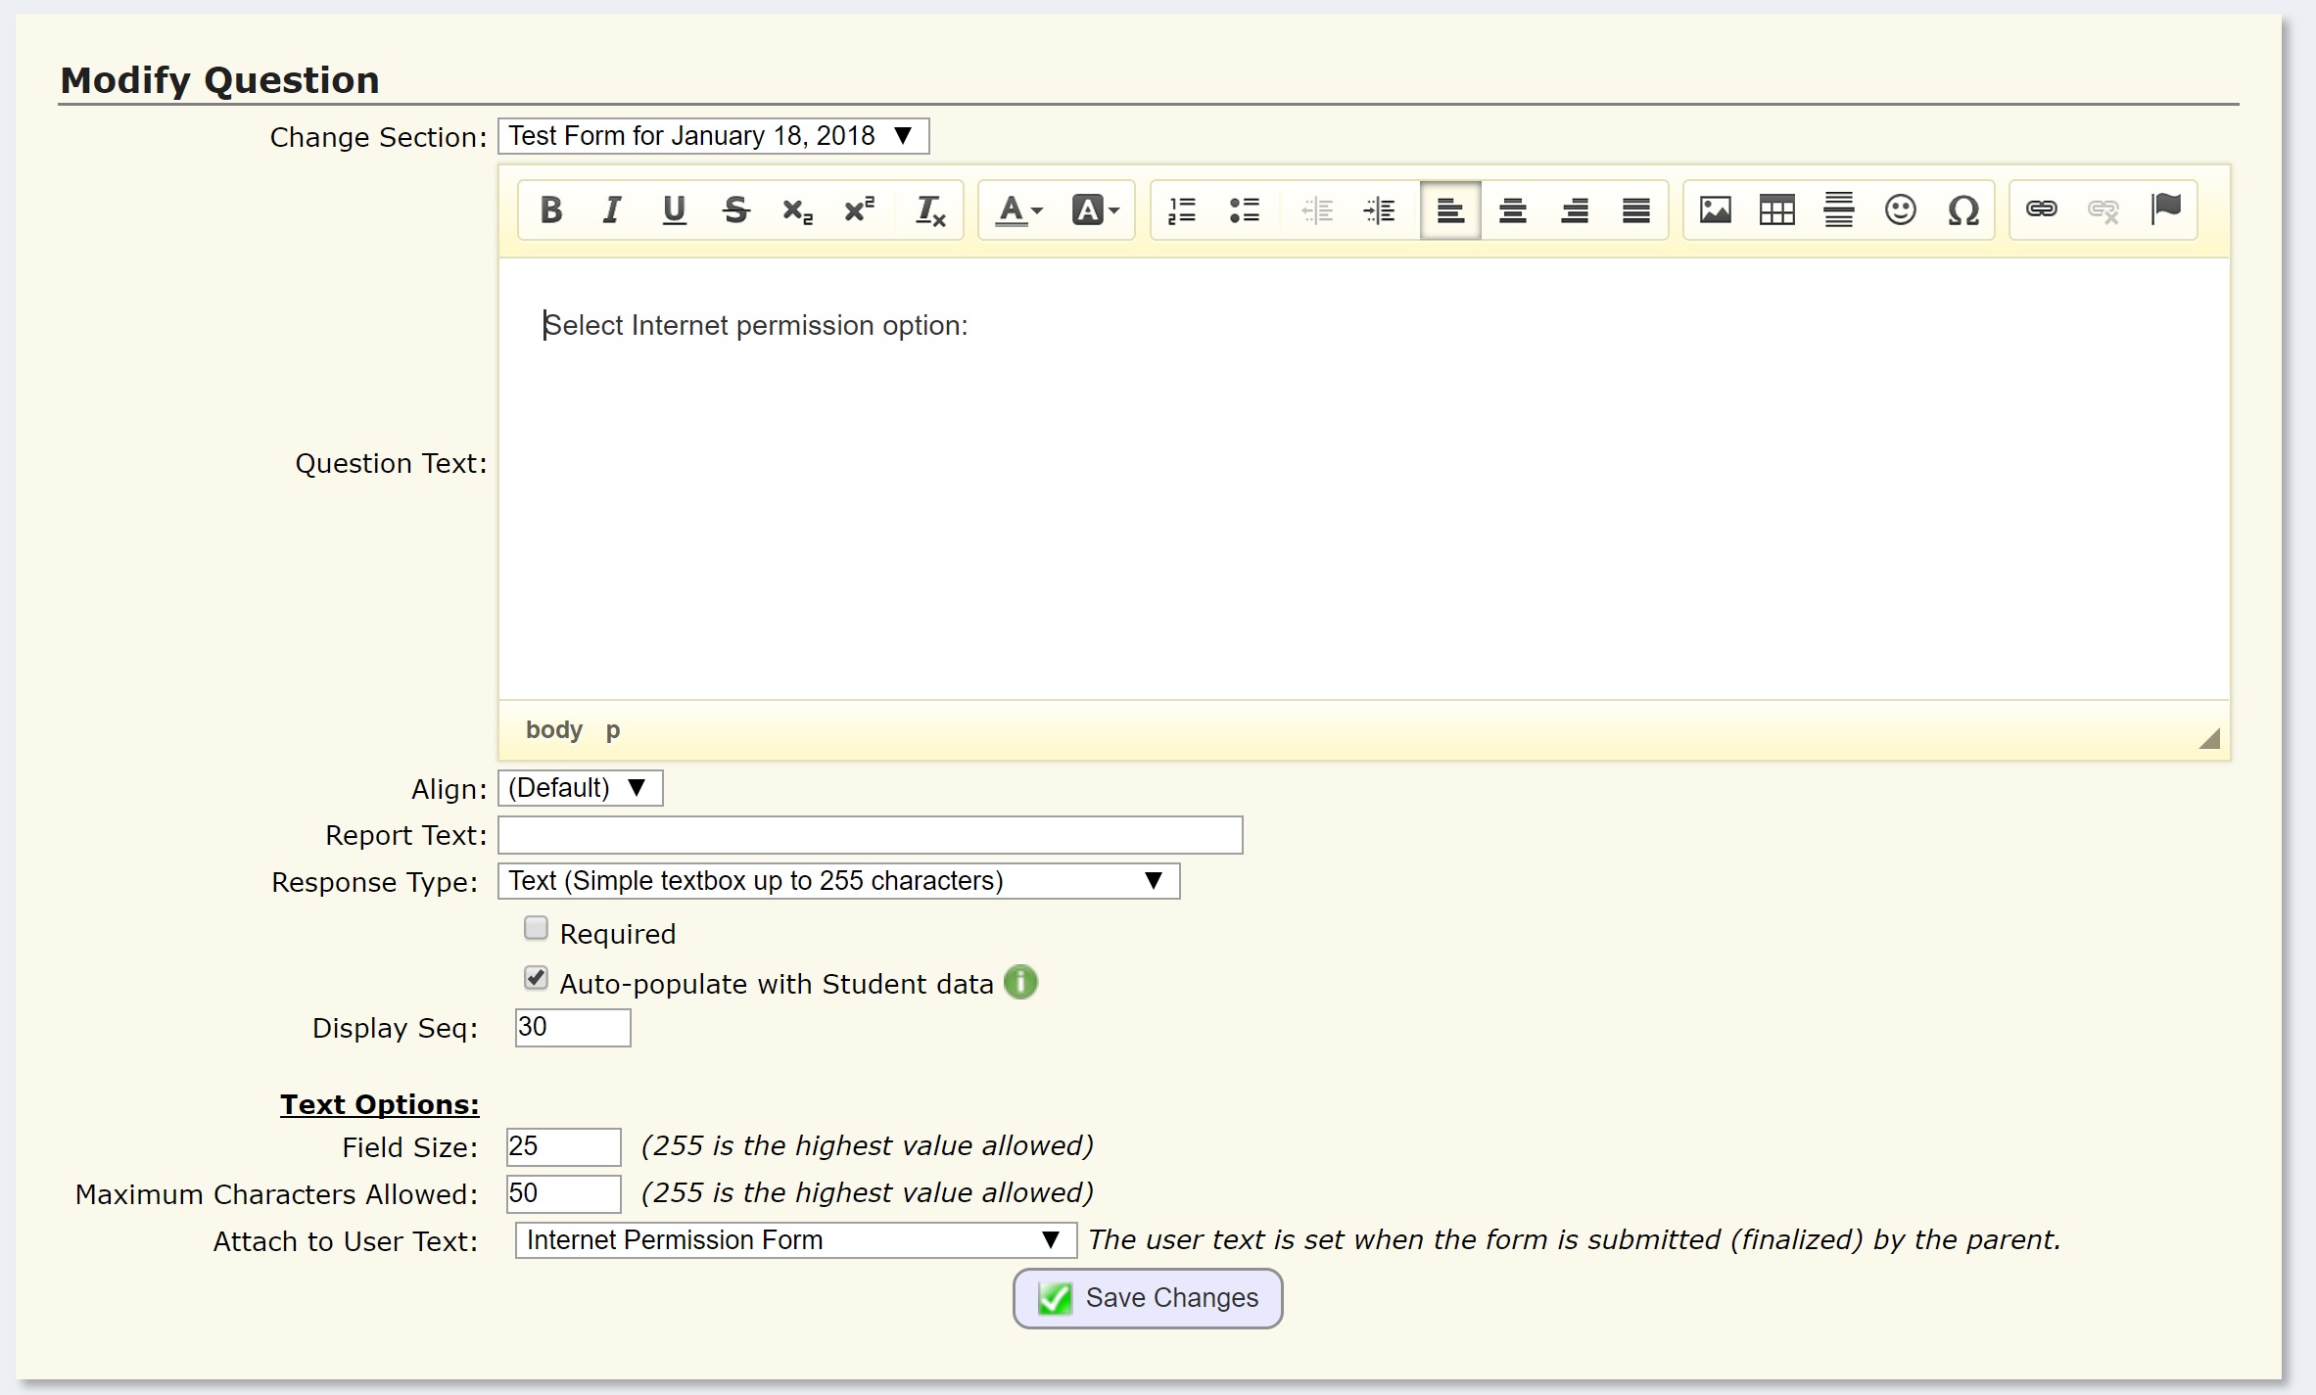Click the Report Text input field
The width and height of the screenshot is (2316, 1395).
(x=870, y=835)
